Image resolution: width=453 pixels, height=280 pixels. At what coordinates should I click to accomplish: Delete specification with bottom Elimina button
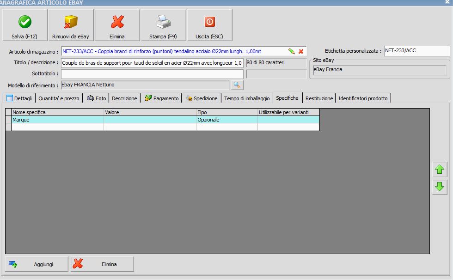pyautogui.click(x=102, y=264)
